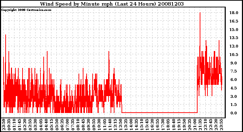Image resolution: width=243 pixels, height=132 pixels.
Task: Click the 02:55 x-axis time label
Action: 30,125
